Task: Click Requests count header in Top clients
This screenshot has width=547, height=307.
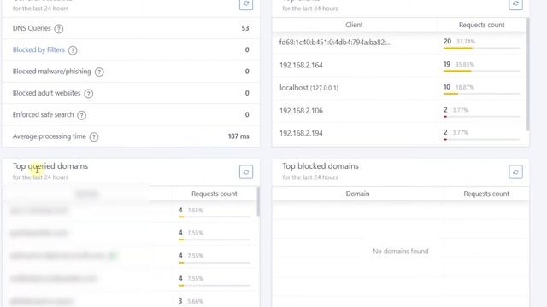Action: click(481, 25)
